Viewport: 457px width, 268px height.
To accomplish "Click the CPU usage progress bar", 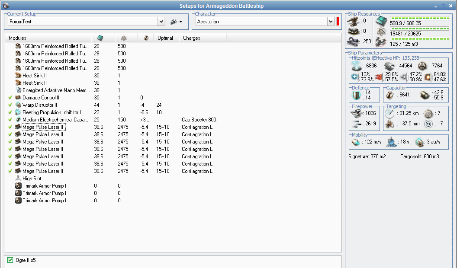I will tap(420, 18).
